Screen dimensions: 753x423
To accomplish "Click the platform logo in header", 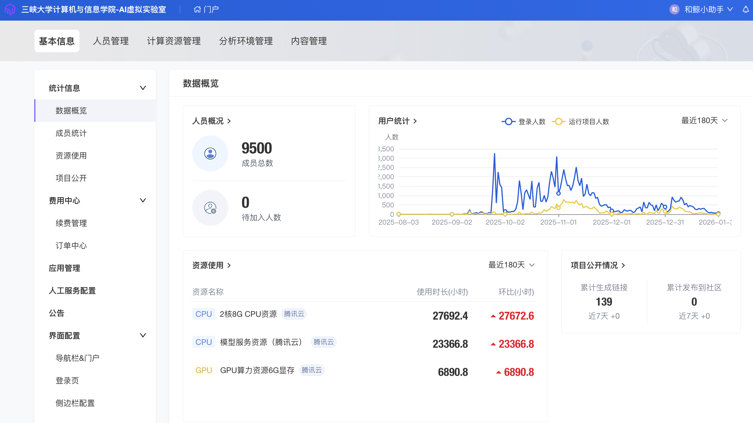I will point(10,9).
